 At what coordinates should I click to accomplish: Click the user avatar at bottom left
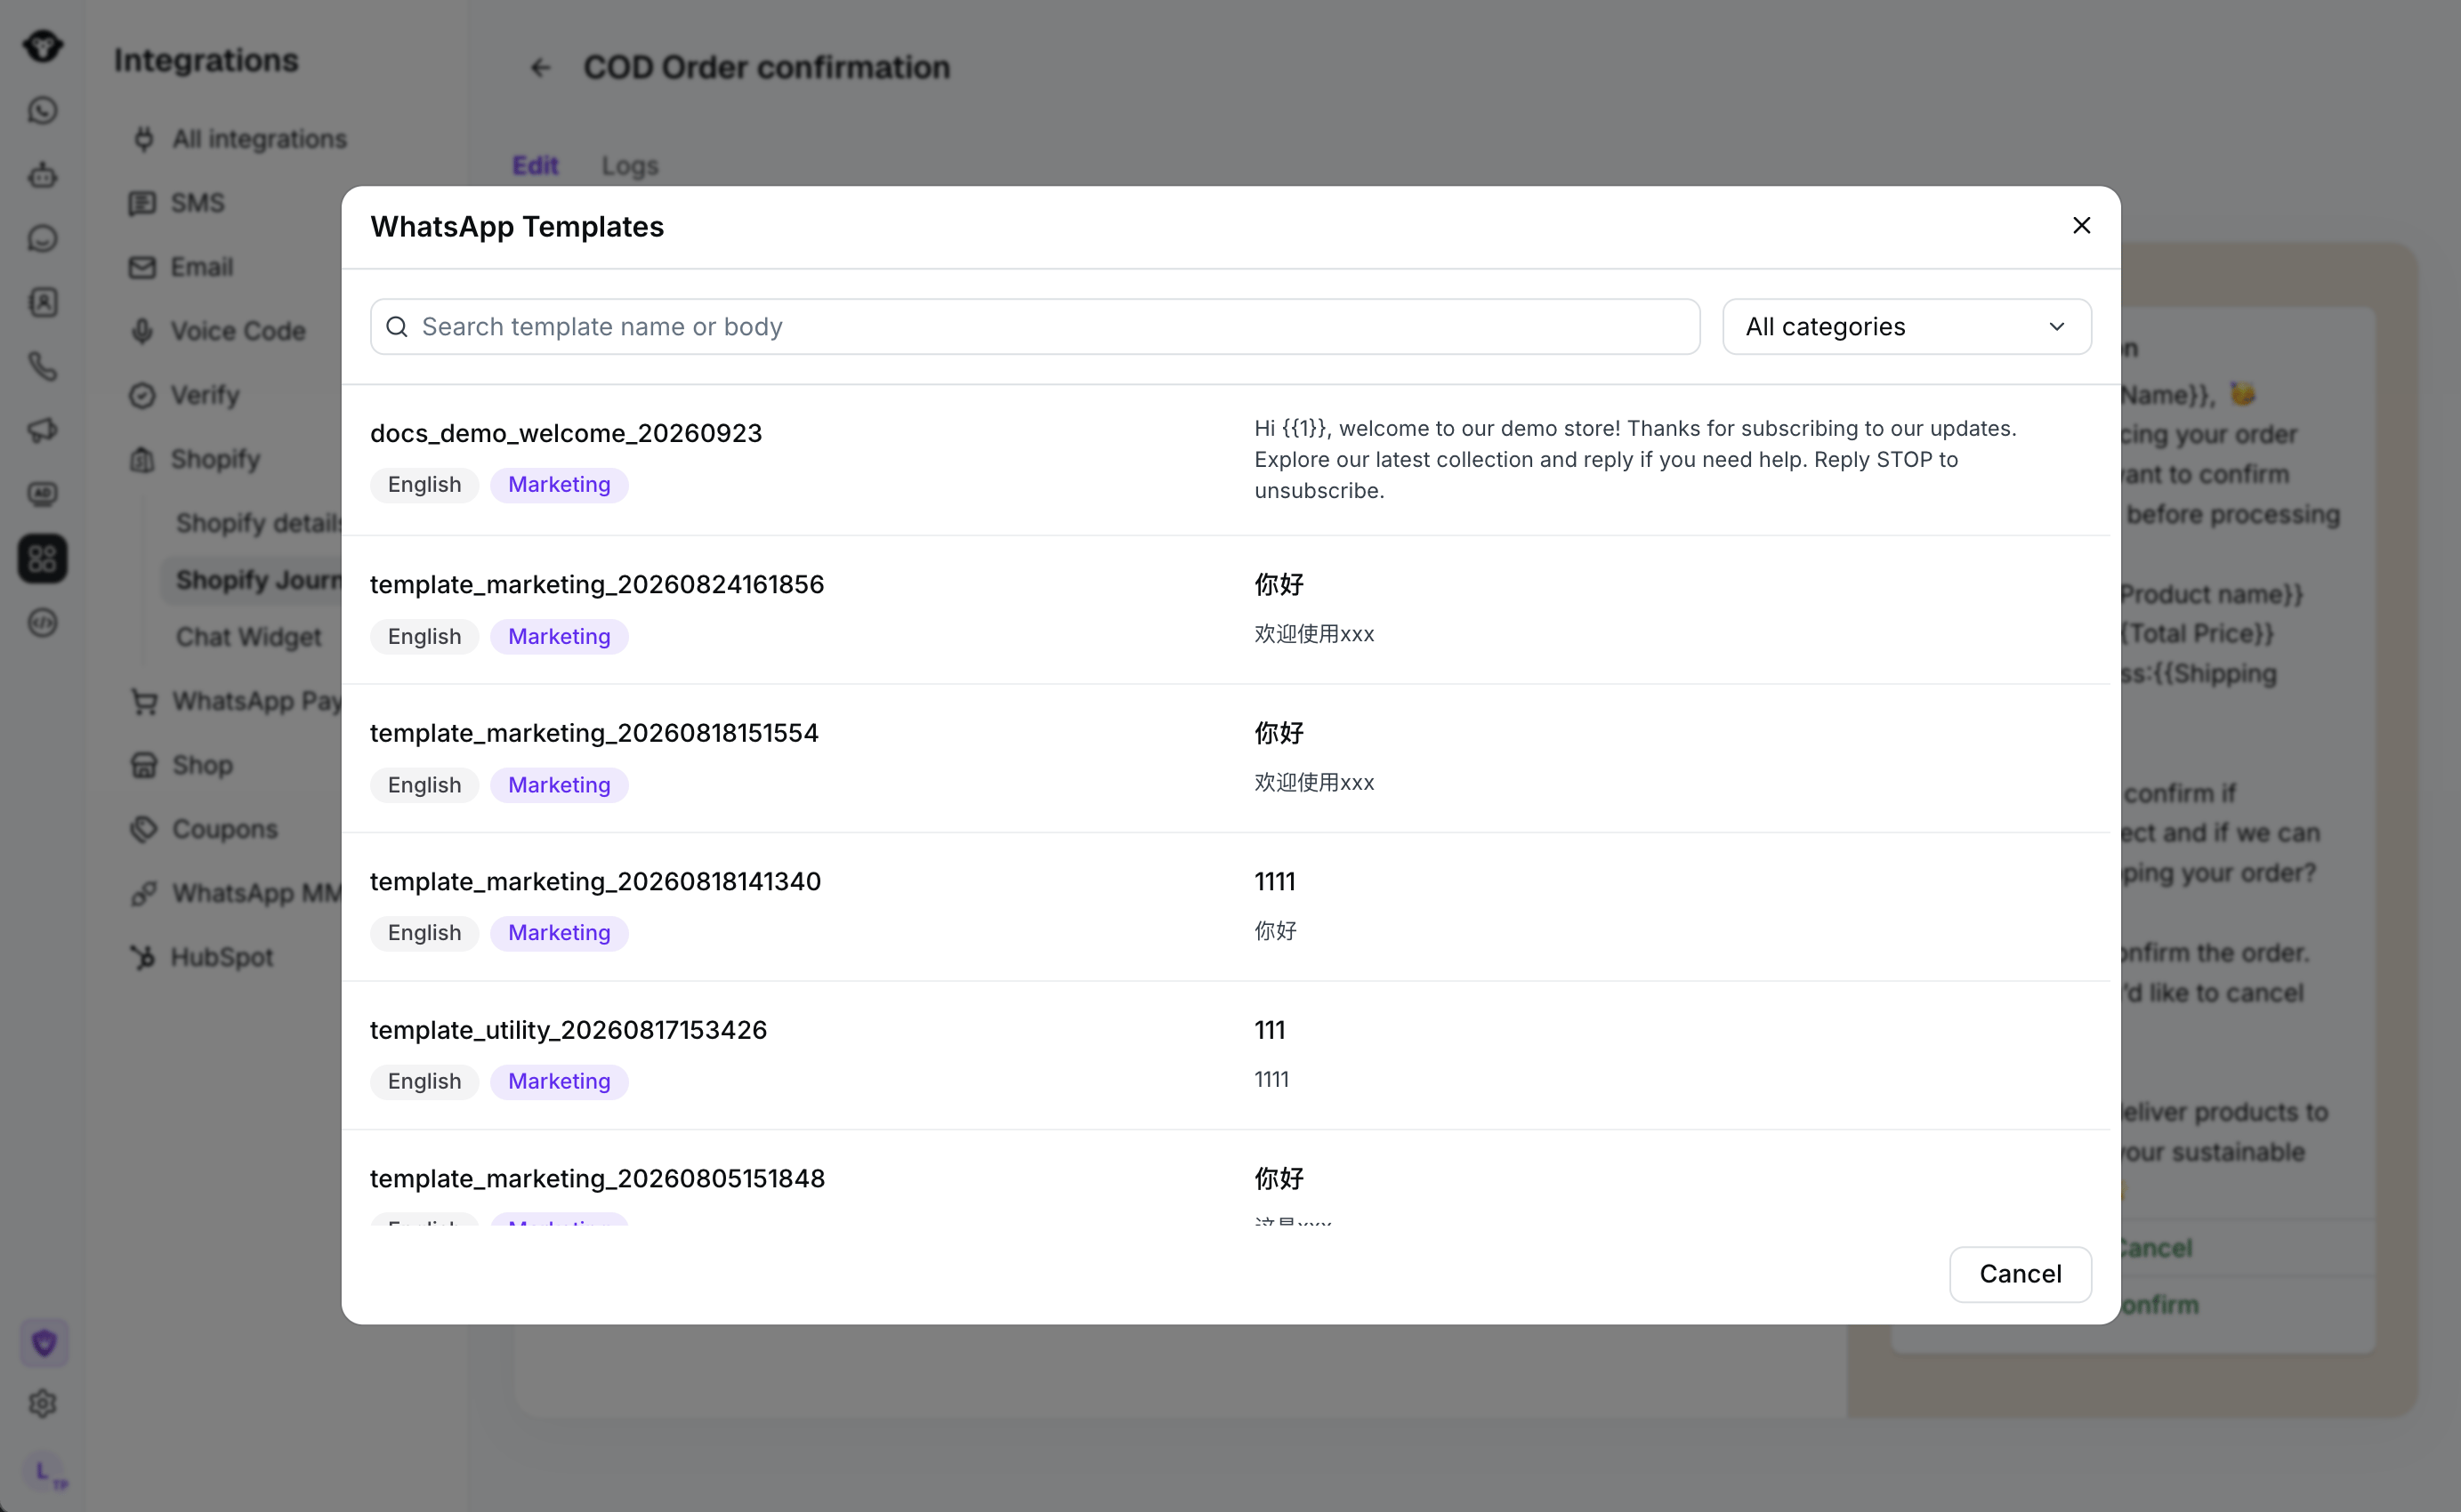coord(44,1472)
